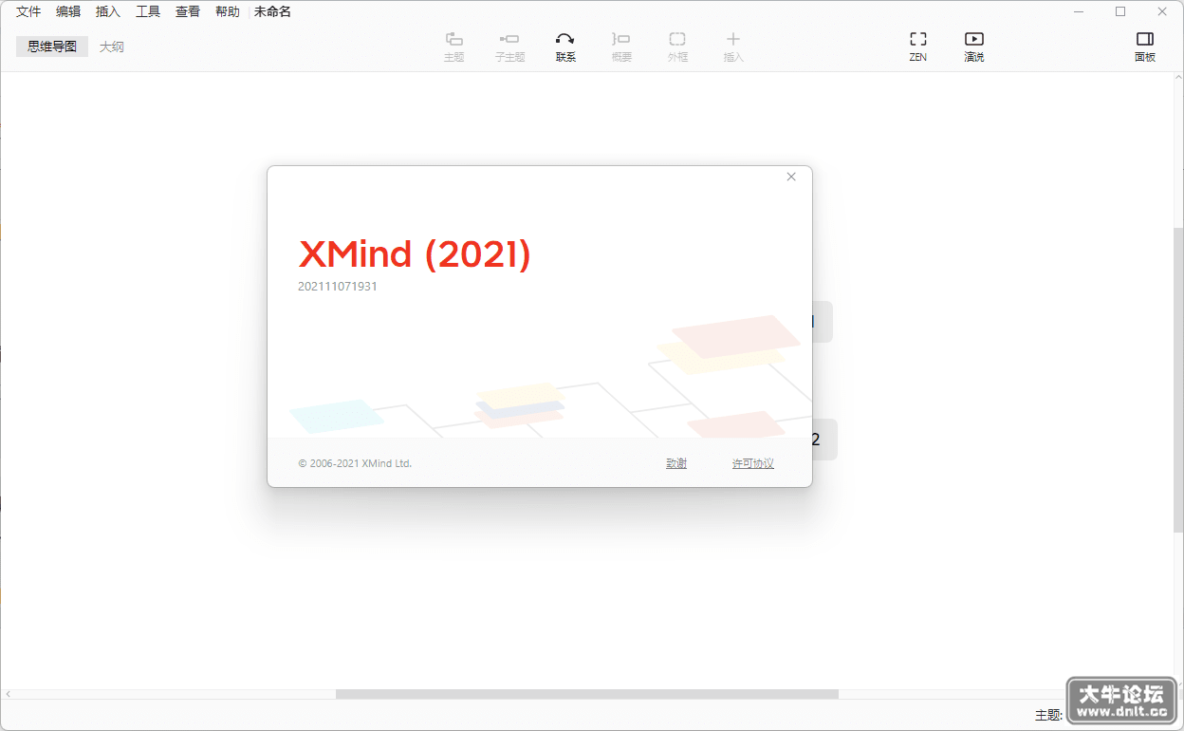Viewport: 1184px width, 731px height.
Task: Open the 工具 menu
Action: pyautogui.click(x=148, y=12)
